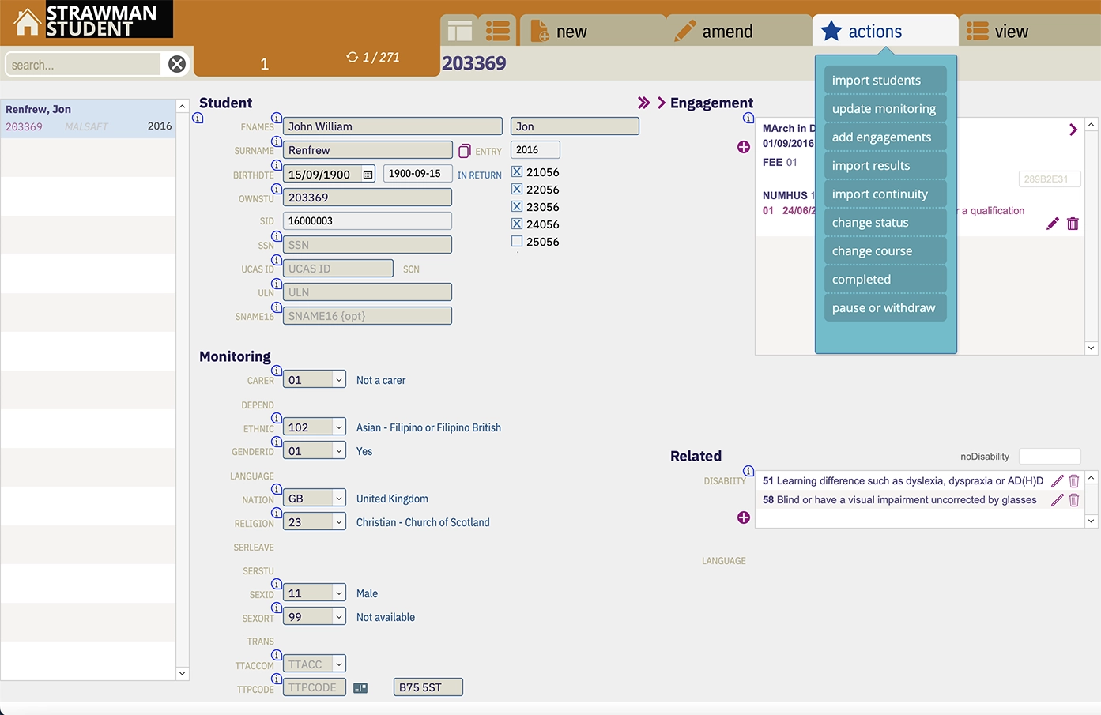Uncheck the 23056 in-return checkbox
The width and height of the screenshot is (1101, 715).
(x=517, y=206)
